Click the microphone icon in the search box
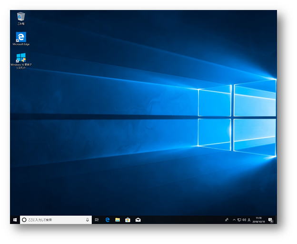The width and height of the screenshot is (297, 244). (x=87, y=220)
